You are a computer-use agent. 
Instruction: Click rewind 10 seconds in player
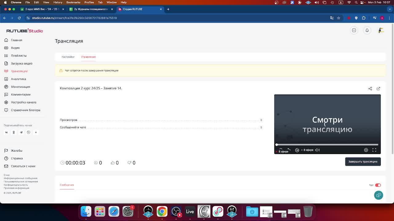click(x=297, y=150)
